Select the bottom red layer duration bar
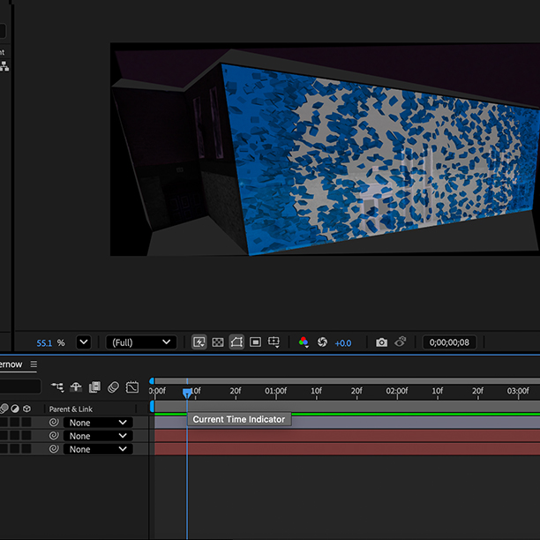The width and height of the screenshot is (540, 540). [347, 449]
